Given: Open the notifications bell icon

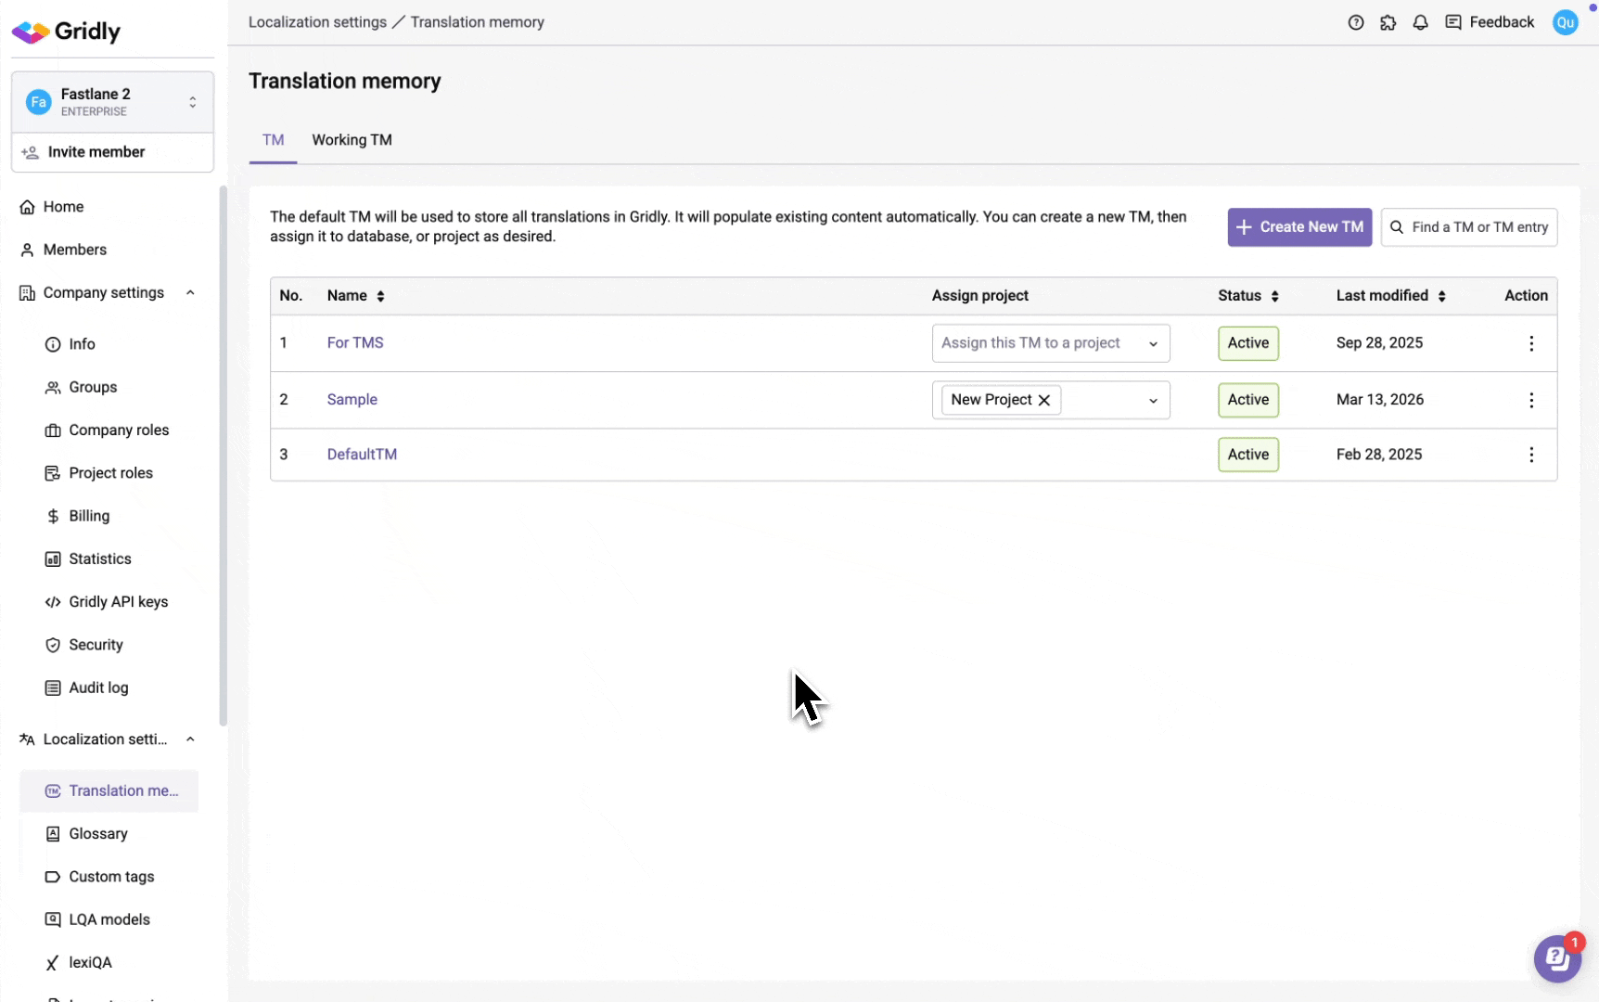Looking at the screenshot, I should (x=1420, y=22).
